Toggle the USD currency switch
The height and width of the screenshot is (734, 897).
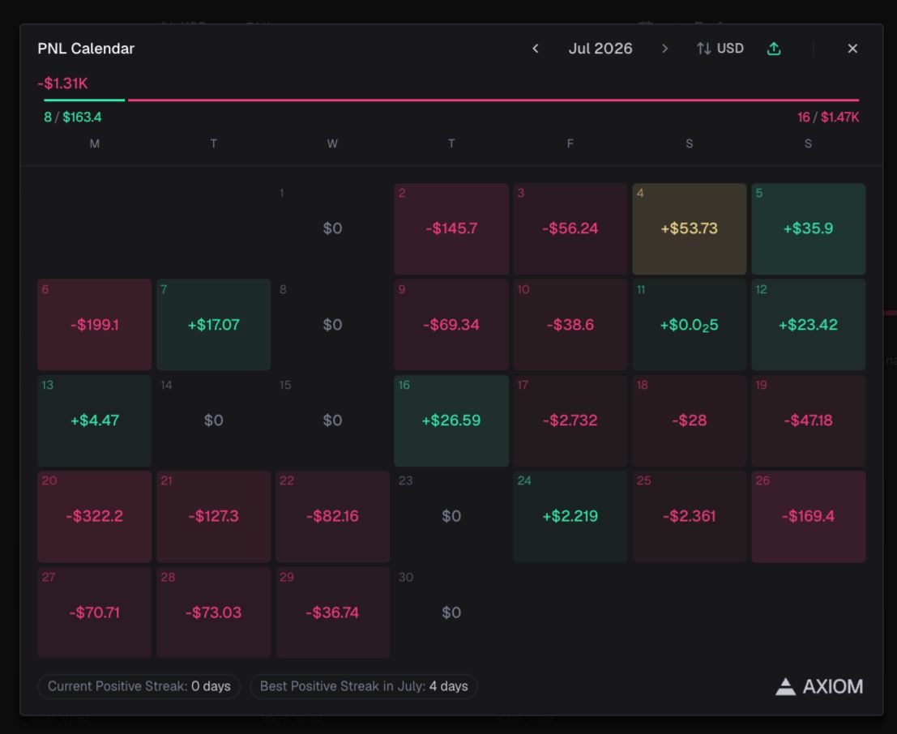pos(720,49)
